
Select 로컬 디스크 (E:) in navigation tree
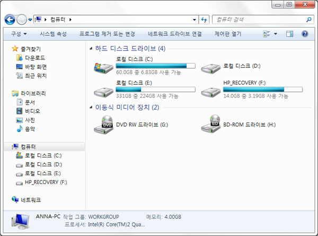pos(43,173)
